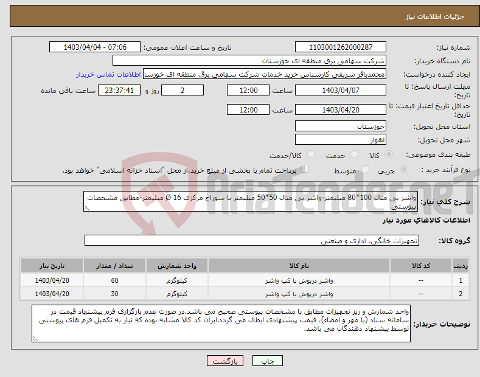480x377 pixels.
Task: Toggle the اسناد خزانه اسلامی payment checkbox
Action: [305, 169]
